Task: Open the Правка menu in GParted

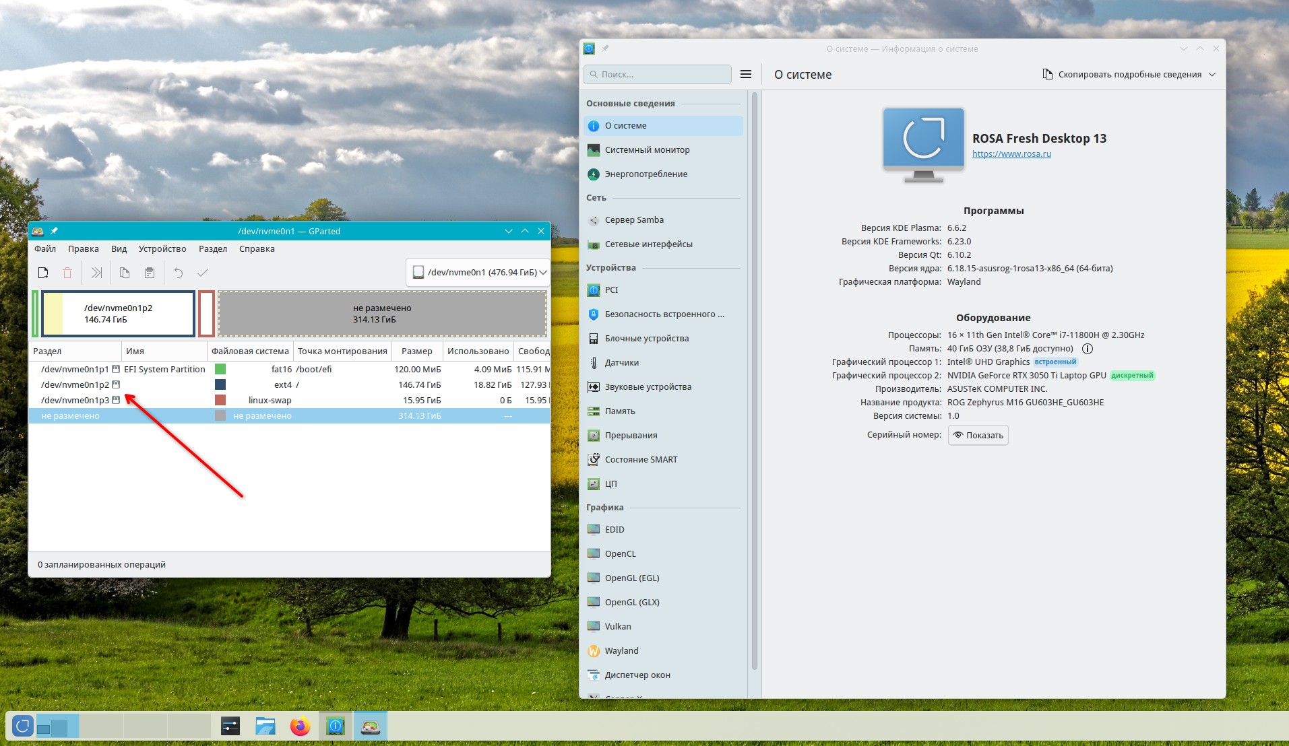Action: coord(84,249)
